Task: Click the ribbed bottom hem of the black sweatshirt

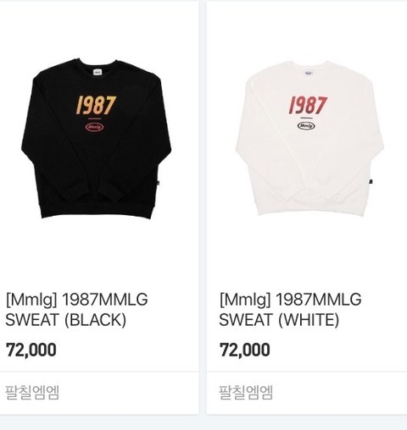Action: point(98,210)
